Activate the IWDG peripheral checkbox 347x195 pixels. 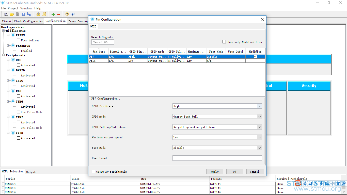(x=18, y=86)
